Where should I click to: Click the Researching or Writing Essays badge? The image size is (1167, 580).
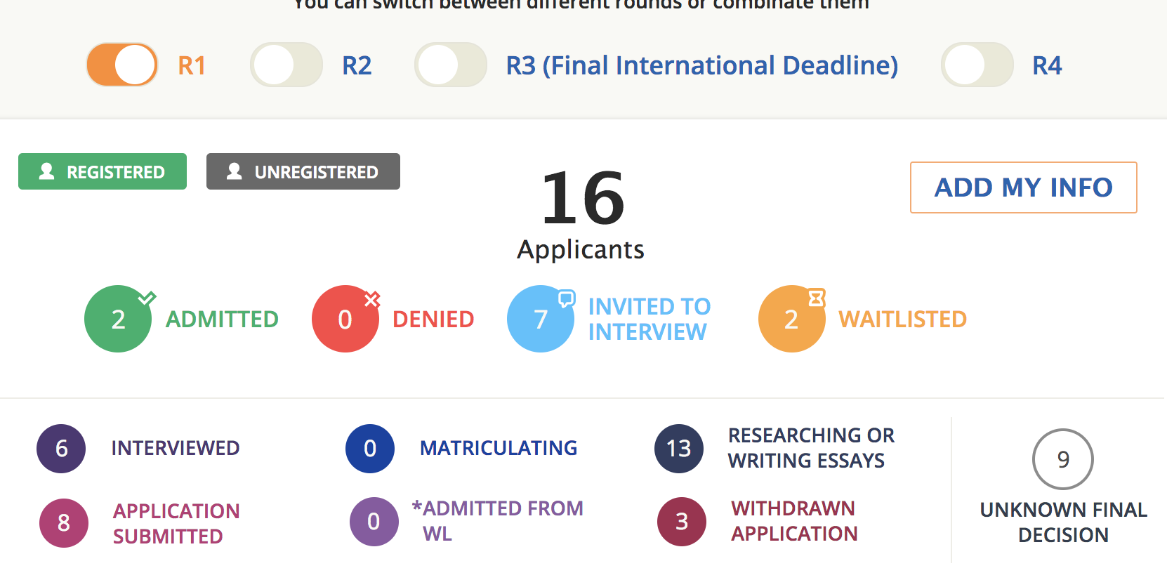click(678, 449)
